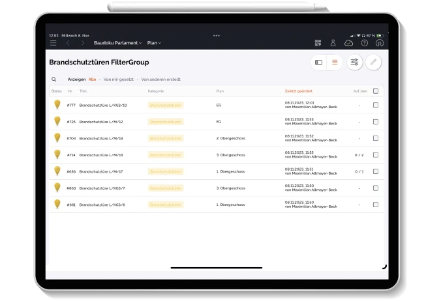Expand the Baudoku Parlament project dropdown
The image size is (441, 301).
(117, 43)
